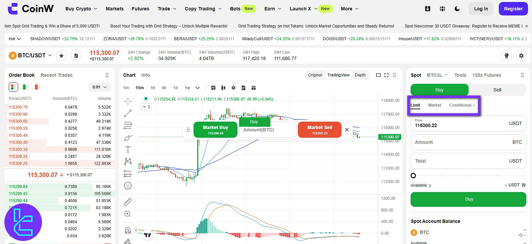
Task: Switch to the BTC3L leveraged tab
Action: pos(437,75)
